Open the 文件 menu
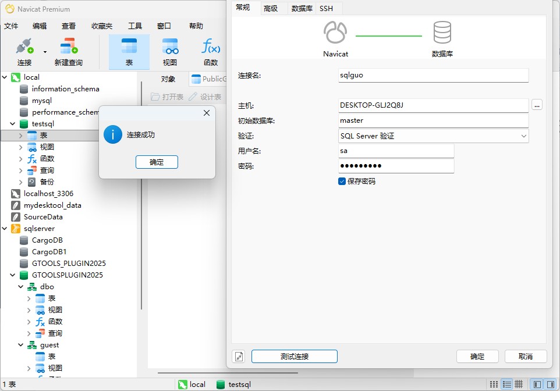This screenshot has width=560, height=391. click(x=11, y=26)
